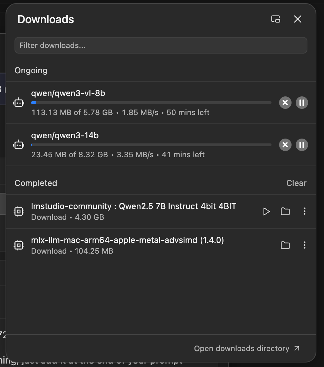Screen dimensions: 324x367
Task: Show mlx-llm-mac-arm64 runtime in folder
Action: (285, 245)
